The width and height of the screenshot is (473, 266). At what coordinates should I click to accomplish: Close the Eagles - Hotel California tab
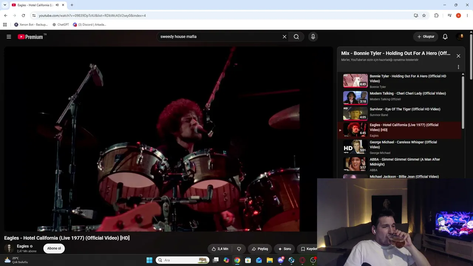(x=63, y=5)
